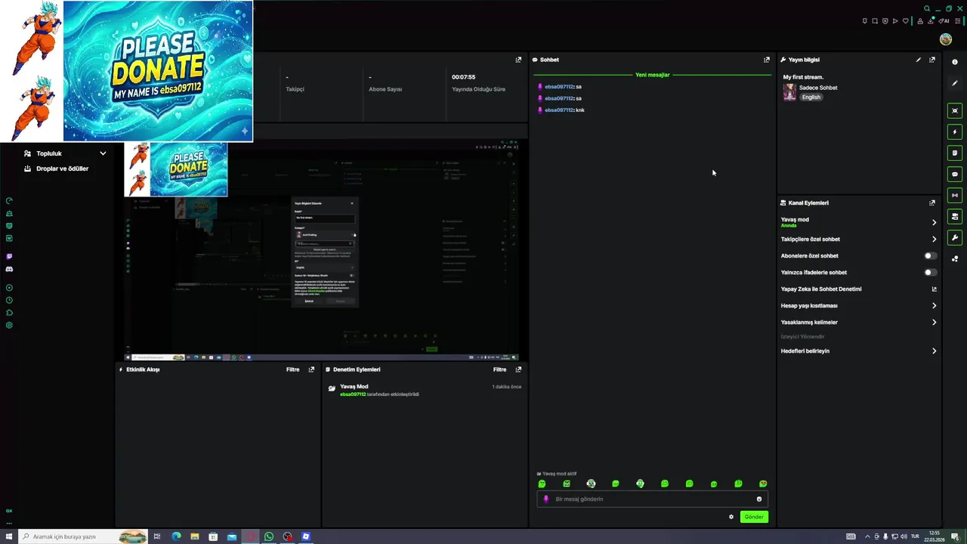The image size is (967, 544).
Task: Click the heart icon in browser toolbar
Action: 906,21
